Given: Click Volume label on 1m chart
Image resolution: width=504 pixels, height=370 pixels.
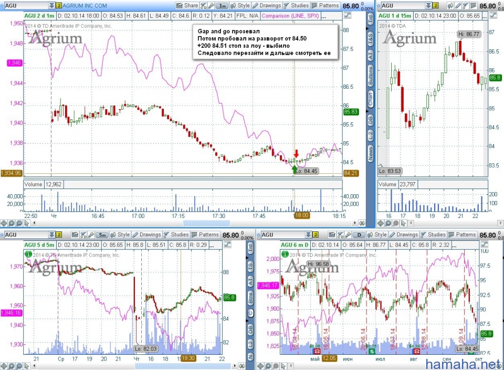Looking at the screenshot, I should click(x=33, y=184).
